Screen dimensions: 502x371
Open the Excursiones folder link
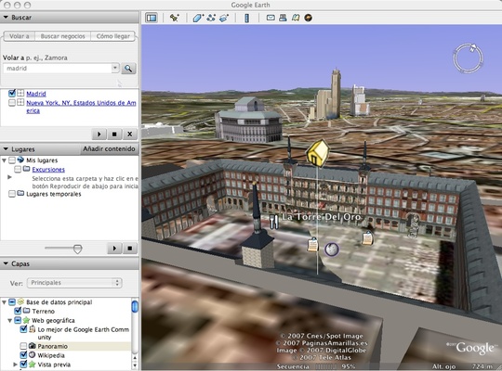48,170
